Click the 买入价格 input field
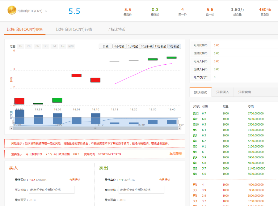 click(x=51, y=190)
